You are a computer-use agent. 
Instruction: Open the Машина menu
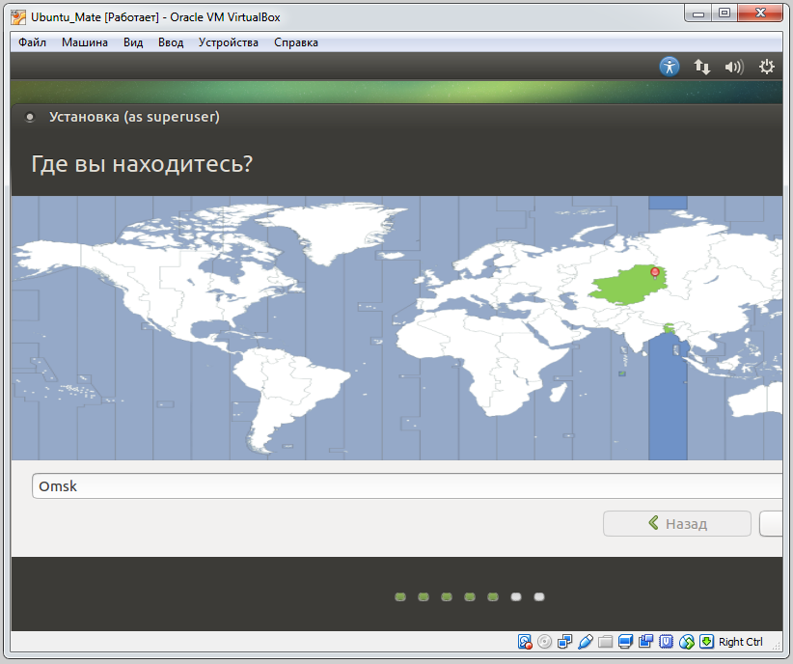85,42
